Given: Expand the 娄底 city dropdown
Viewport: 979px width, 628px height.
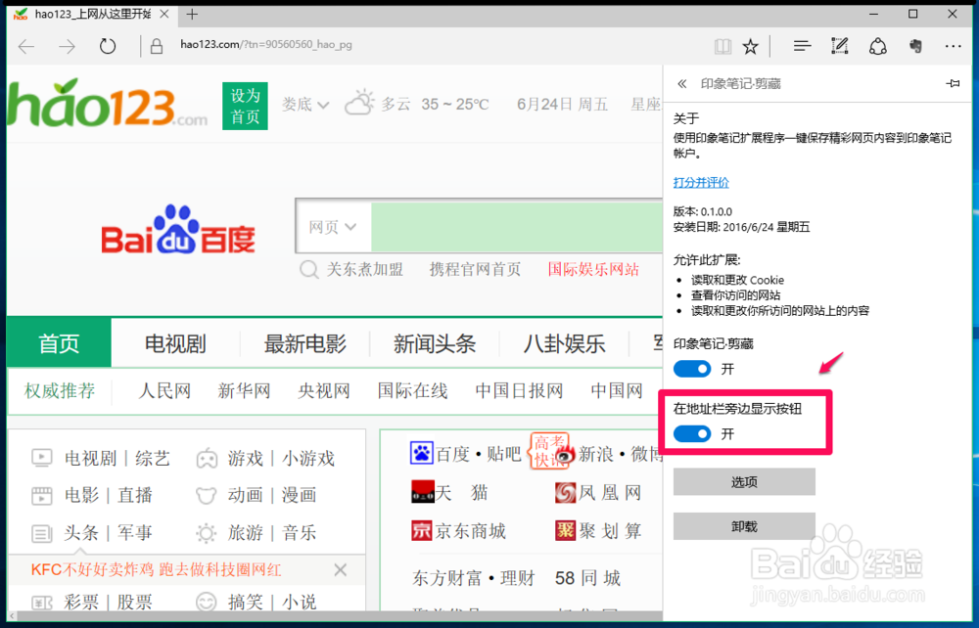Looking at the screenshot, I should (304, 104).
